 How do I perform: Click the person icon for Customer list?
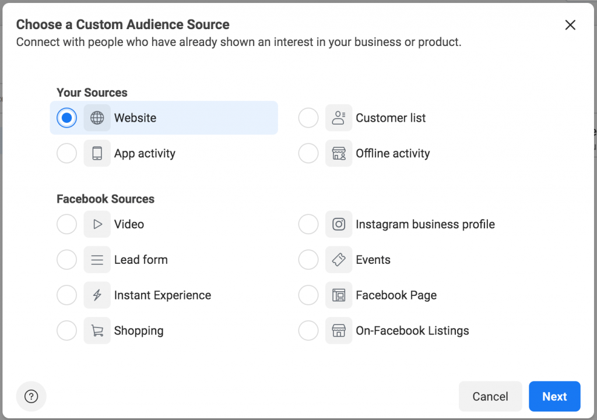pyautogui.click(x=339, y=118)
